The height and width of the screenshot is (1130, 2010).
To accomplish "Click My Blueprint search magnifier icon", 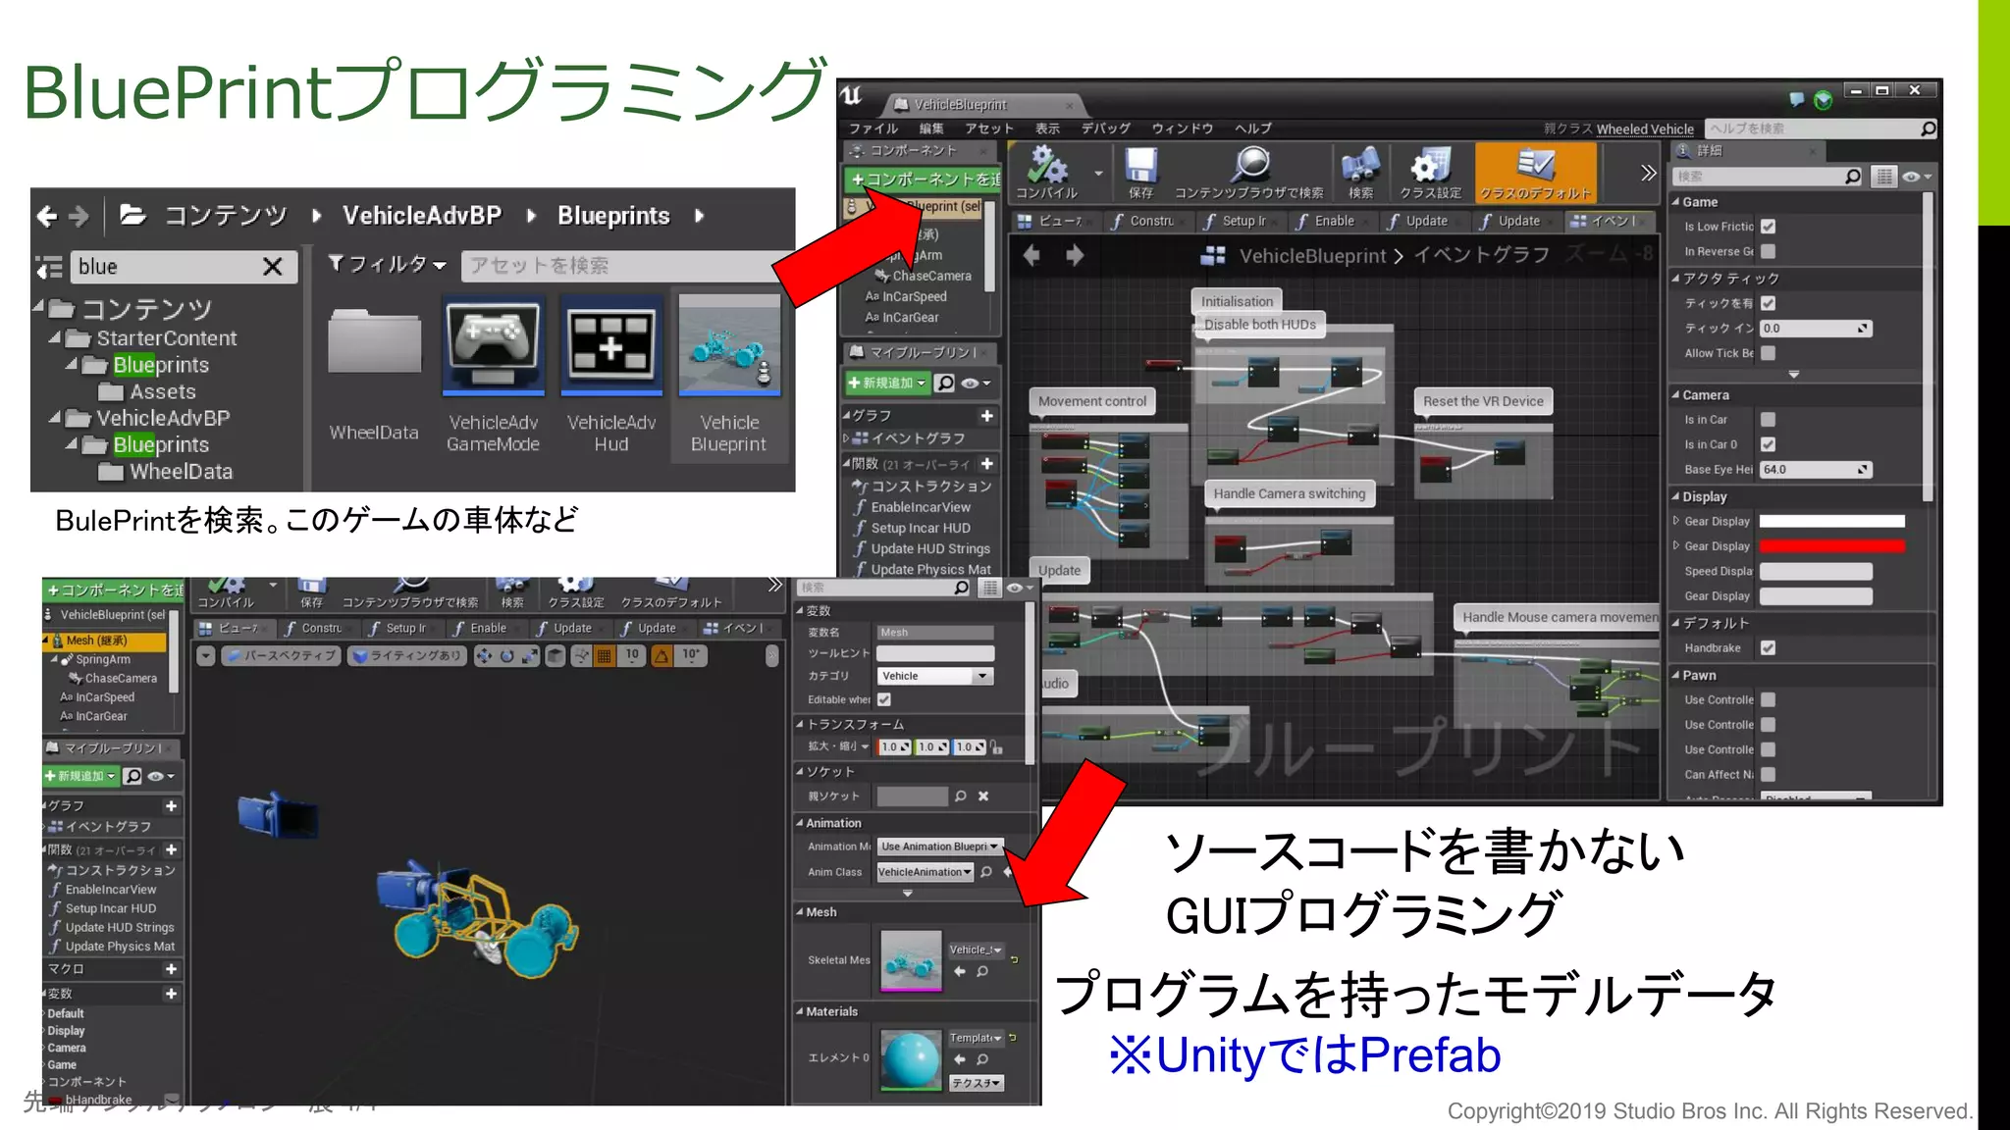I will click(x=945, y=383).
